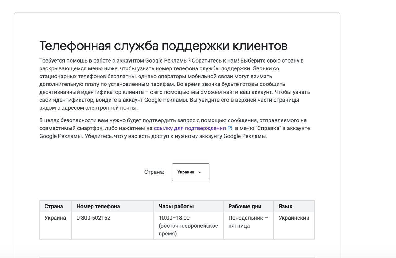Click the phone number 0-800-502162
396x258 pixels.
93,218
